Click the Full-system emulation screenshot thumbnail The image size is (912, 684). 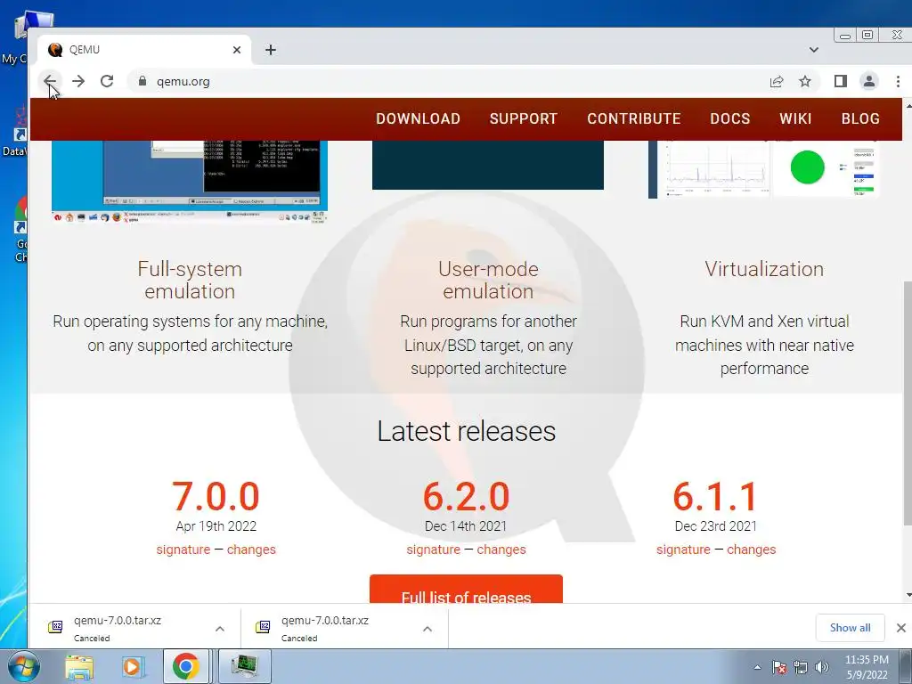click(190, 182)
